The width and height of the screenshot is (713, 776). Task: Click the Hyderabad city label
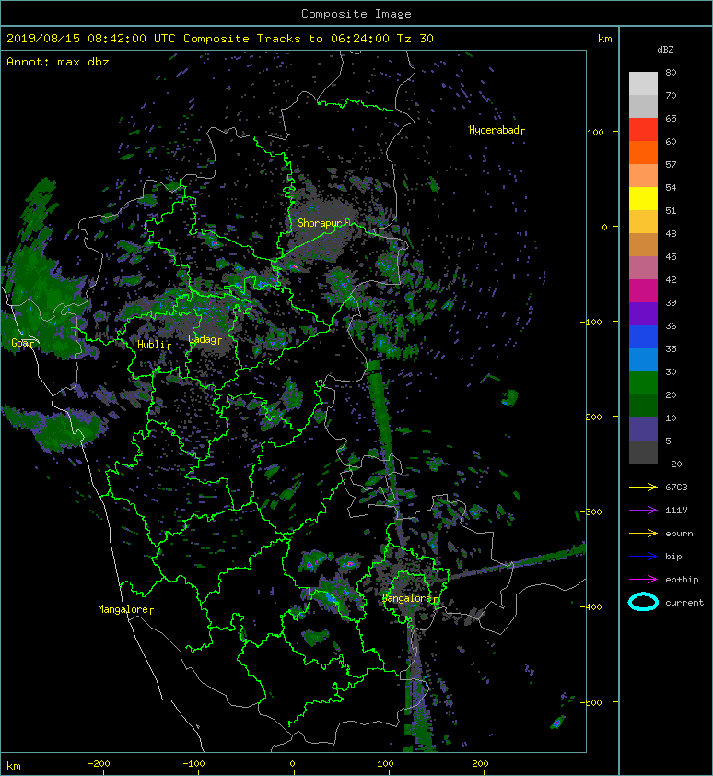tap(497, 130)
